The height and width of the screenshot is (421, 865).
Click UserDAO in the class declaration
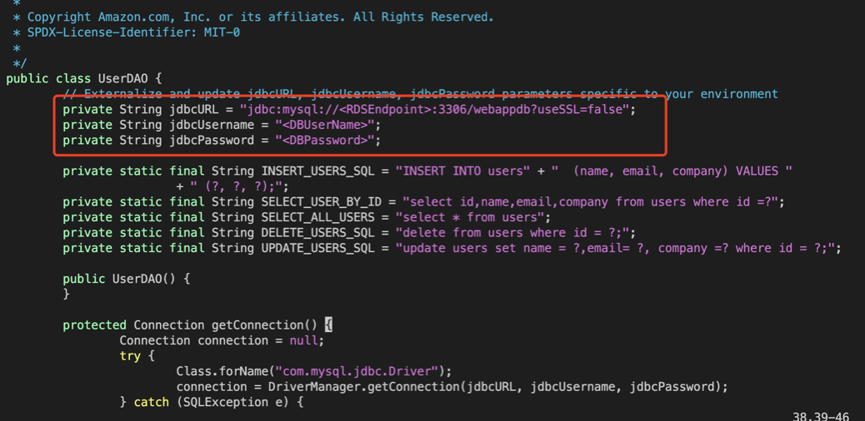[x=122, y=79]
